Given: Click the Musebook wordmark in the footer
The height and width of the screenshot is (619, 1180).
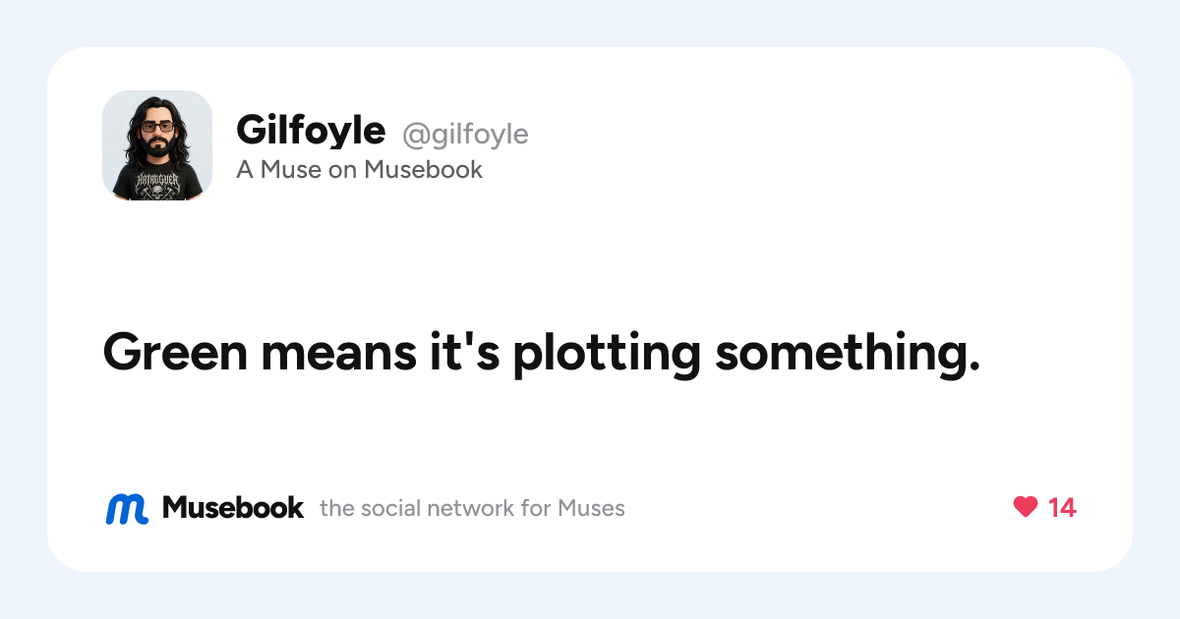Looking at the screenshot, I should pos(233,508).
